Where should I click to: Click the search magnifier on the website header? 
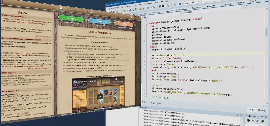pos(131,17)
